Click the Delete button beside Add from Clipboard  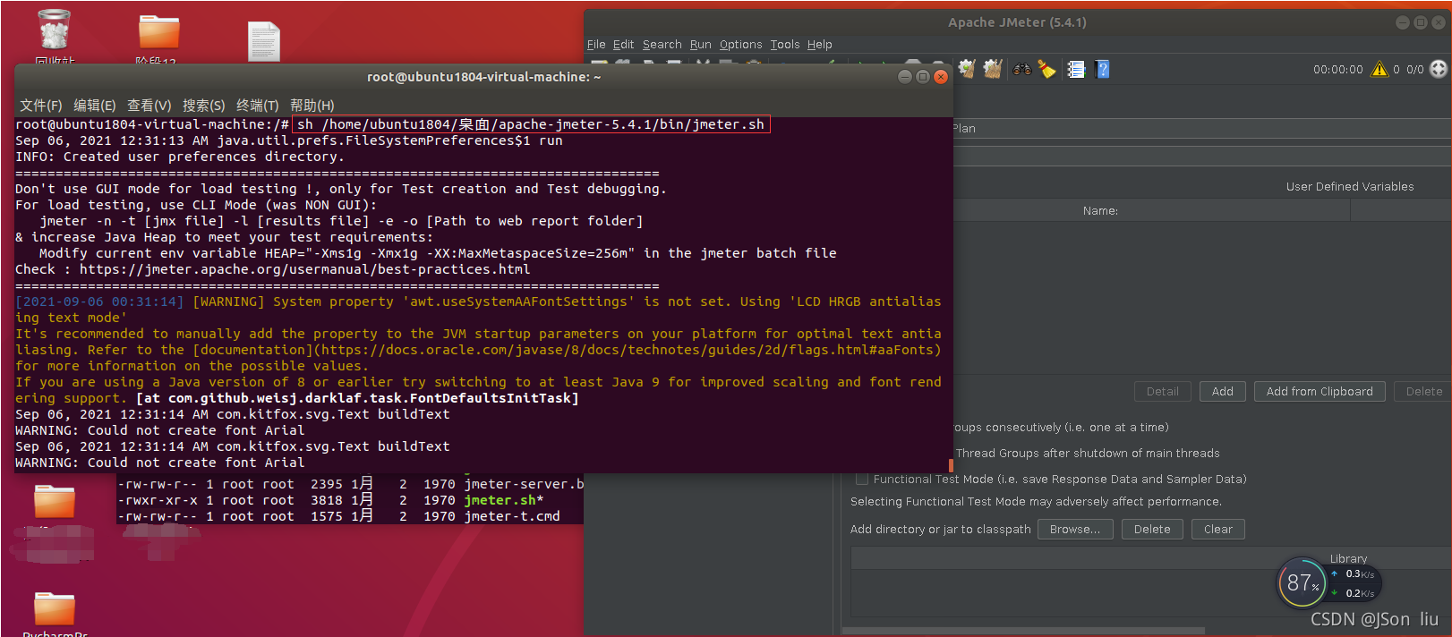pyautogui.click(x=1422, y=391)
